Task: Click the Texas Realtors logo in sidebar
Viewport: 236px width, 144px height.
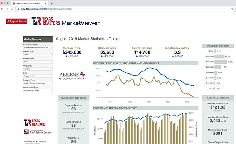Action: [35, 123]
